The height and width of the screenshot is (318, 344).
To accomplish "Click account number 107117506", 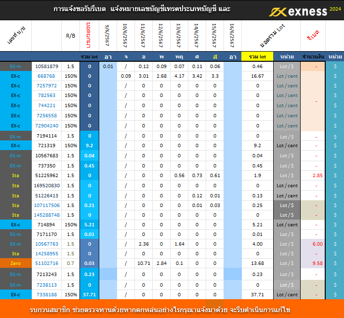I will coord(46,206).
